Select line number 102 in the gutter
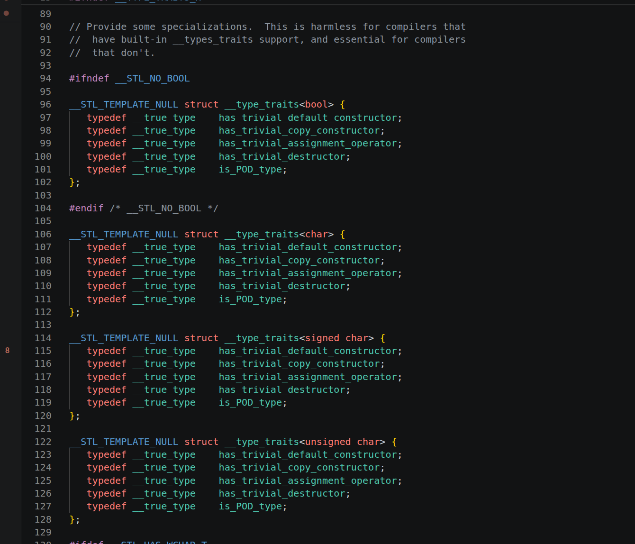The width and height of the screenshot is (635, 544). coord(43,182)
